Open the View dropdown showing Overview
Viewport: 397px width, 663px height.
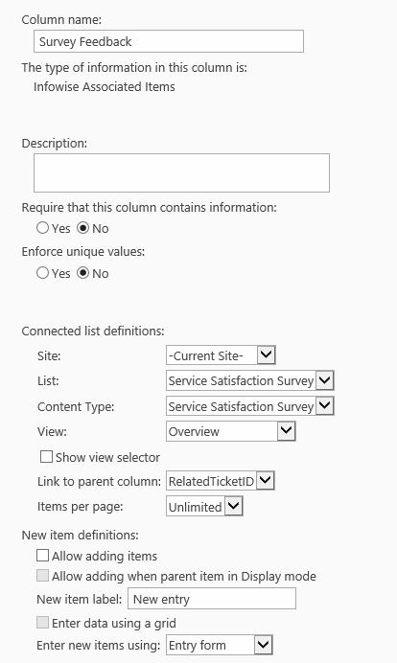[231, 431]
